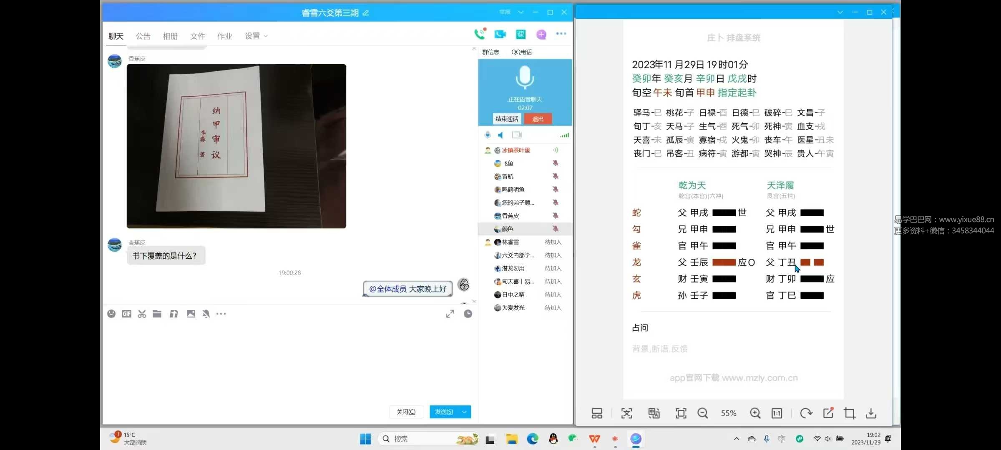
Task: Click the screenshot scissors icon
Action: pyautogui.click(x=141, y=314)
